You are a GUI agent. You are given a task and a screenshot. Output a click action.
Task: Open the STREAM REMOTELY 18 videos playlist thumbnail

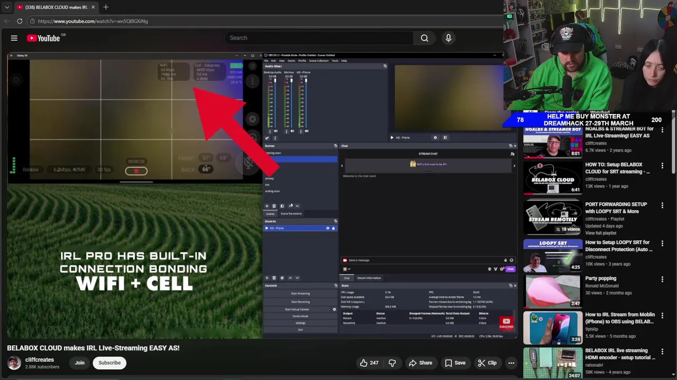click(553, 217)
